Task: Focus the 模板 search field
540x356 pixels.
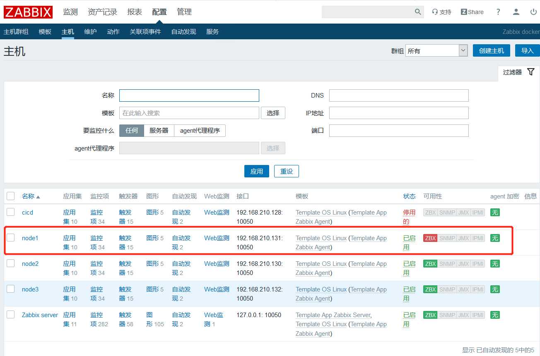Action: pyautogui.click(x=189, y=113)
